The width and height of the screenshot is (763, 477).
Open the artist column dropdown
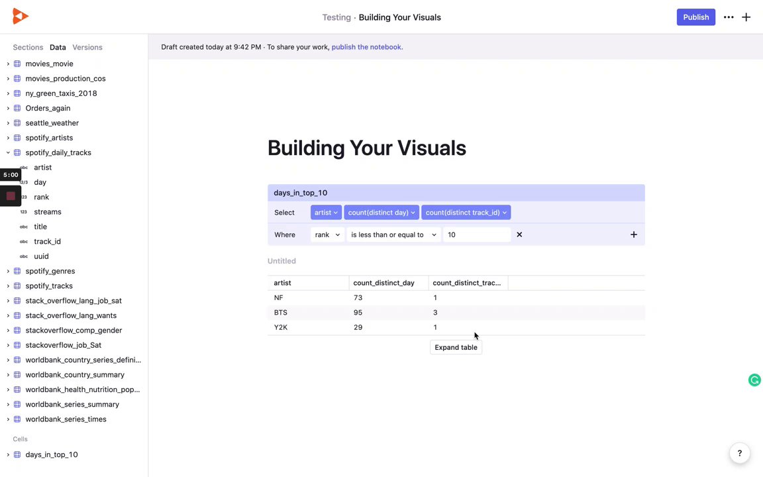point(326,213)
